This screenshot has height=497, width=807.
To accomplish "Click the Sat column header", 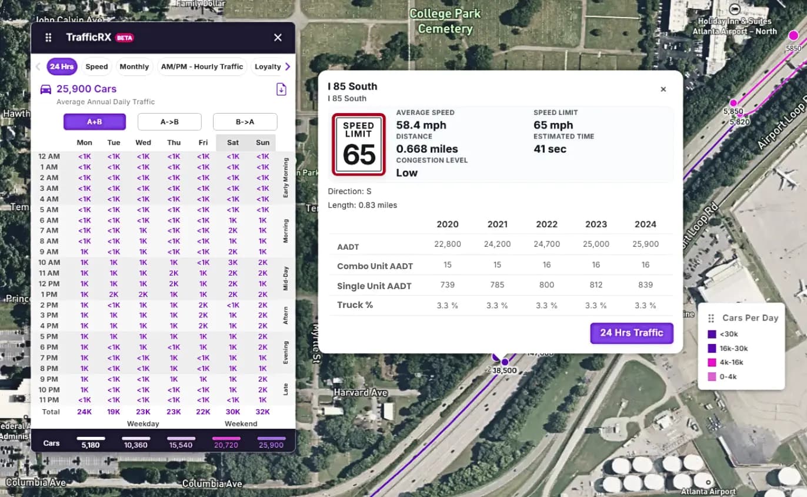I will coord(233,143).
